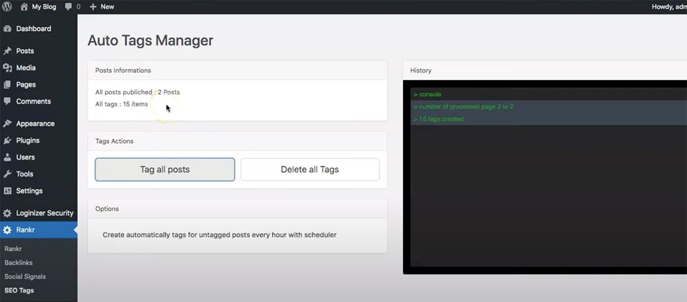Image resolution: width=687 pixels, height=302 pixels.
Task: Open the Backlinks submenu link
Action: coord(18,262)
